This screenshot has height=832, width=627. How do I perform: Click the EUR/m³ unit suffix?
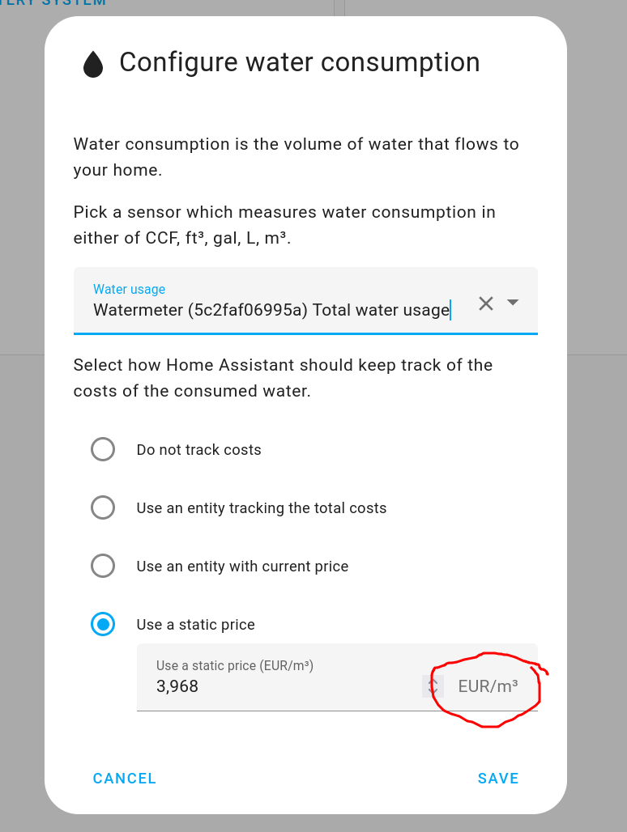point(488,686)
